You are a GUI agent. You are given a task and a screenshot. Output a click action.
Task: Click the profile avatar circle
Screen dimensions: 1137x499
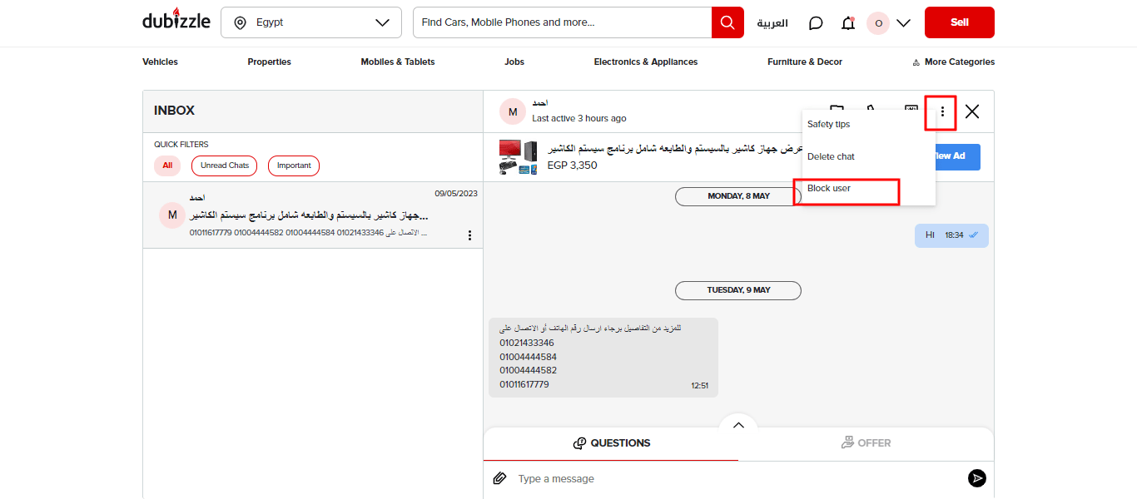click(877, 22)
